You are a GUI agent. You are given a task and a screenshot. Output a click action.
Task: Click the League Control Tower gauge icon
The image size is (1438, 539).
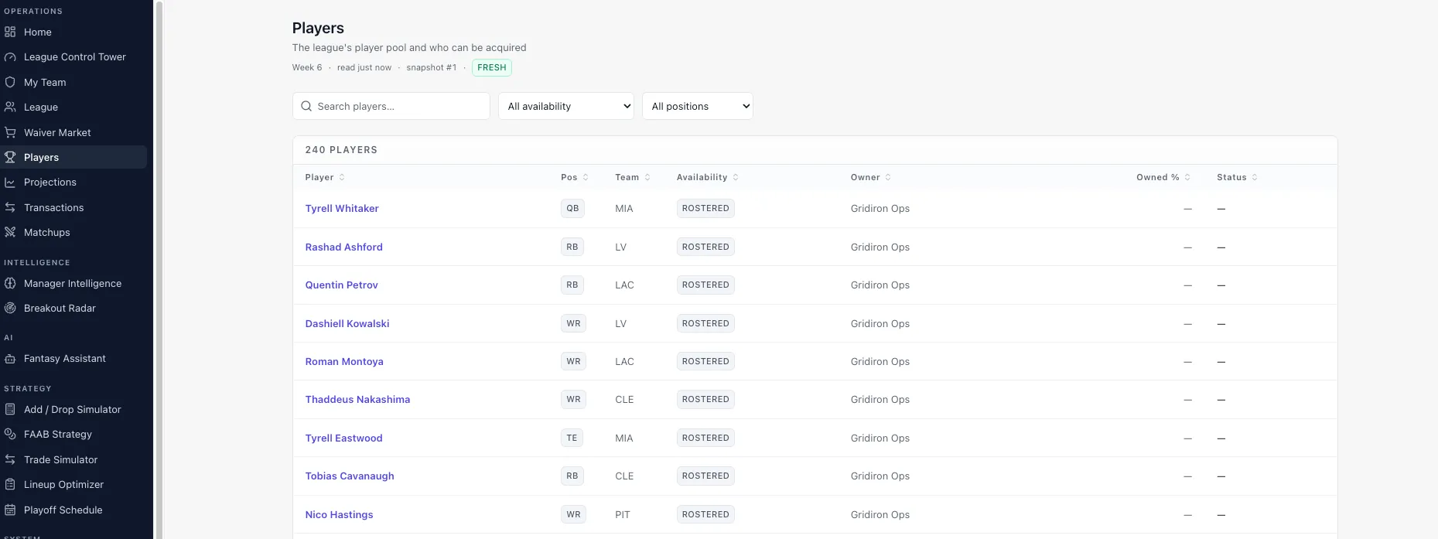(10, 57)
